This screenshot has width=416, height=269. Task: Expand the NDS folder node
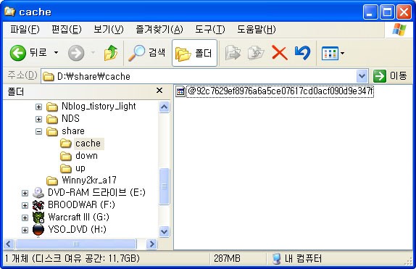click(38, 119)
